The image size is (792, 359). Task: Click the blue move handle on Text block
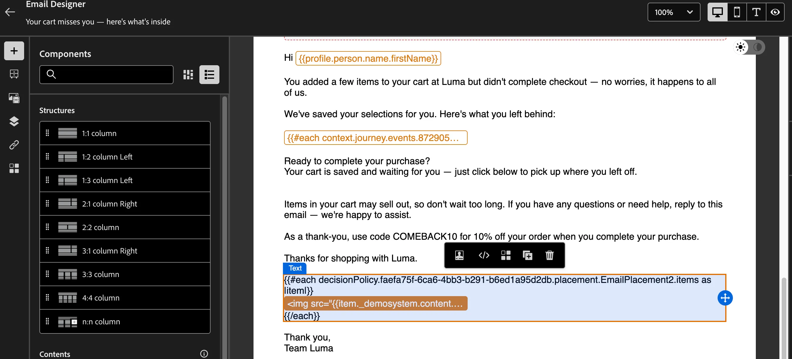pos(725,298)
